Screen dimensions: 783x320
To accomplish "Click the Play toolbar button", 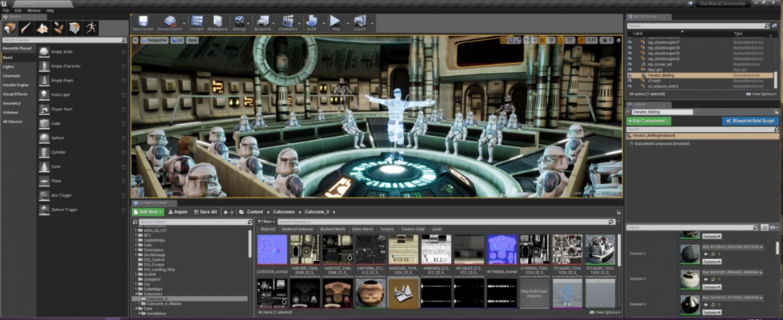I will [x=336, y=23].
